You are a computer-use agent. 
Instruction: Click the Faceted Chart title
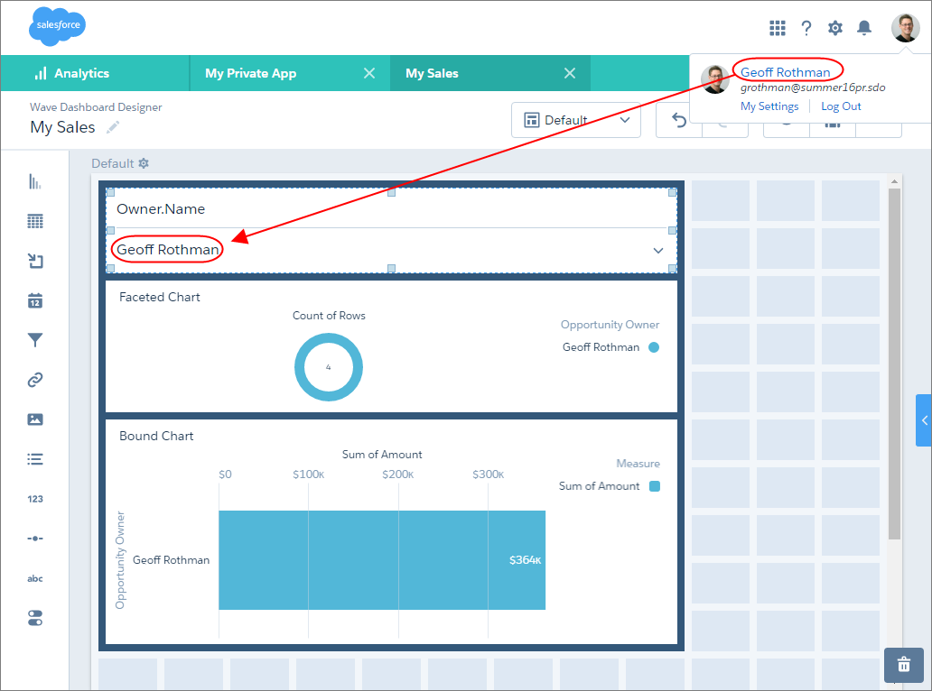coord(159,297)
